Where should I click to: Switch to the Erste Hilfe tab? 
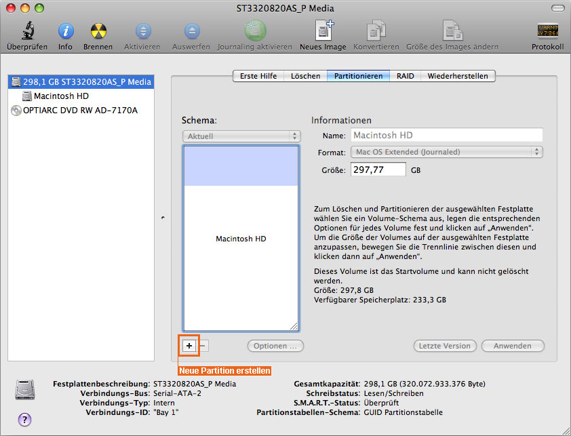pos(258,76)
